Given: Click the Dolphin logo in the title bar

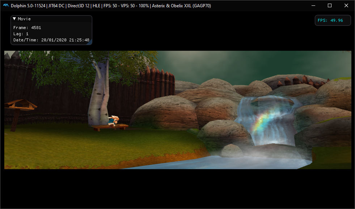Looking at the screenshot, I should click(x=6, y=5).
